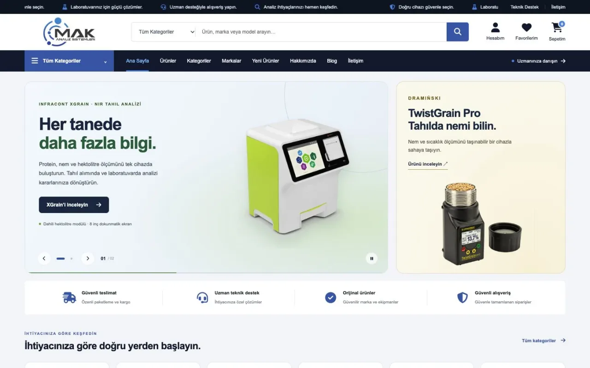Focus the product search input field
Screen dimensions: 590x368
pos(321,32)
